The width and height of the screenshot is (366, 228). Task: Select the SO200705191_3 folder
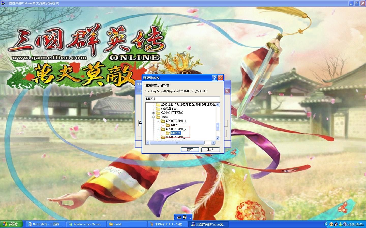click(176, 137)
